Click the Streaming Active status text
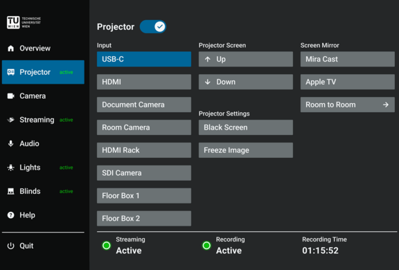The image size is (399, 270). 129,251
